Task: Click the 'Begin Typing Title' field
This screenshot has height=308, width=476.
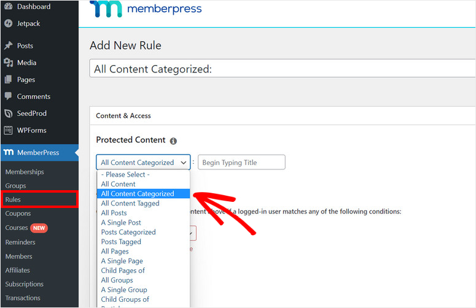Action: [241, 163]
